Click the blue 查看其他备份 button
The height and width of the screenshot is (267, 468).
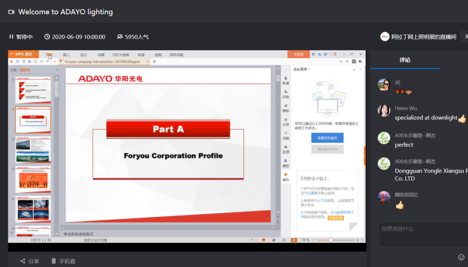point(328,138)
